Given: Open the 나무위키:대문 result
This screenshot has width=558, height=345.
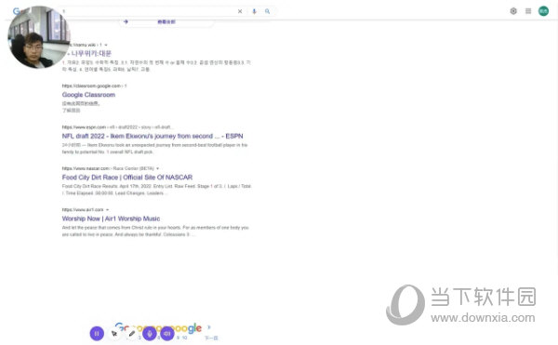Looking at the screenshot, I should pos(91,53).
